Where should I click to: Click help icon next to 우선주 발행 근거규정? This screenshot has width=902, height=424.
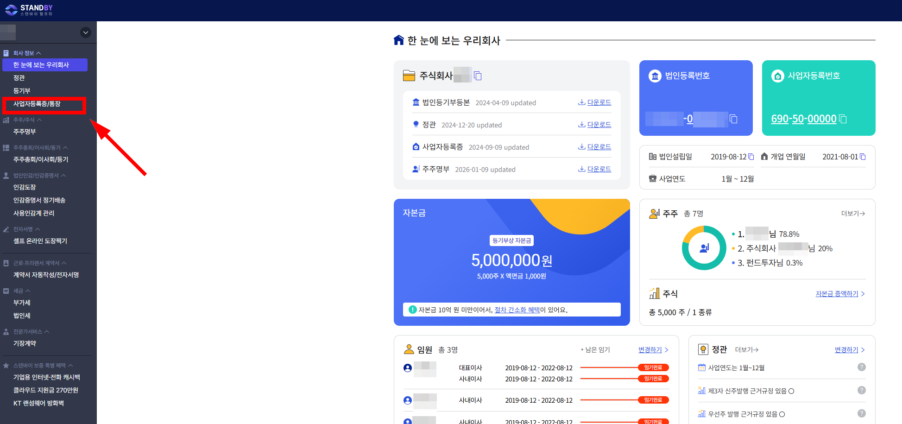pos(862,413)
